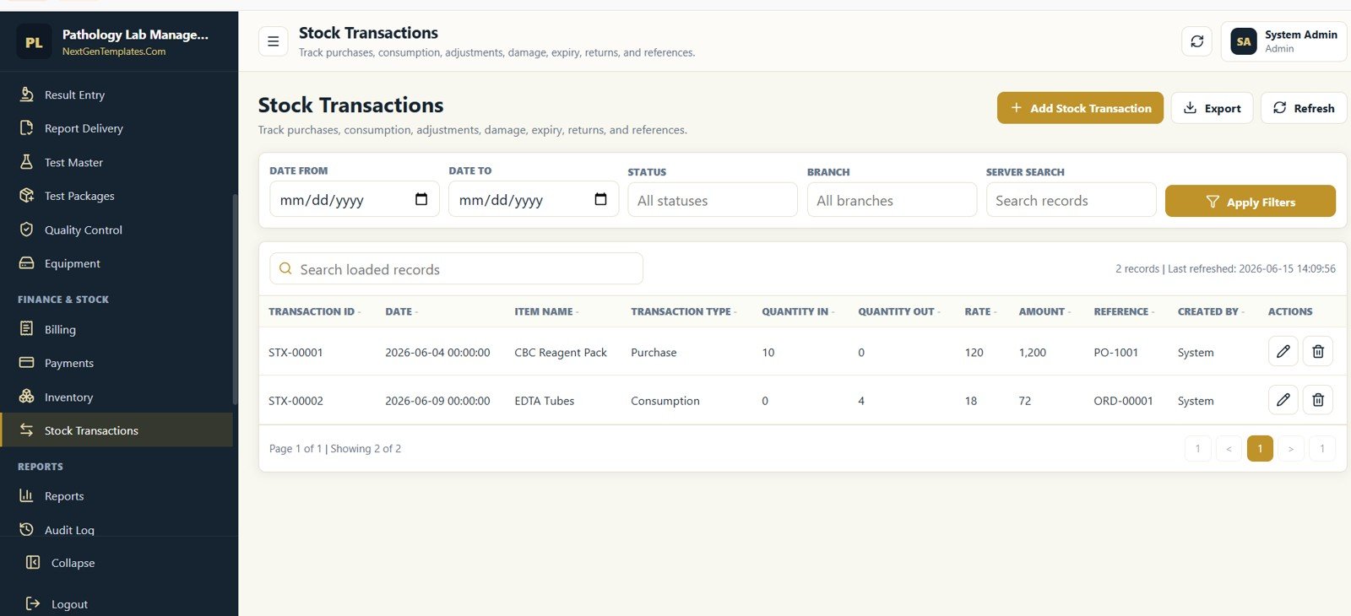
Task: Sort by Created By column header
Action: pyautogui.click(x=1211, y=311)
